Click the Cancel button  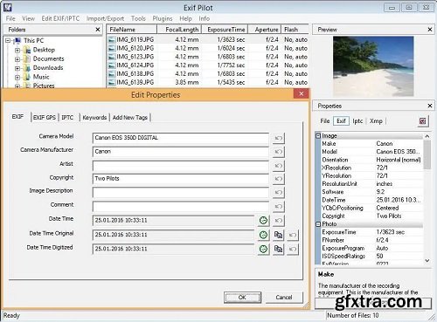284,298
